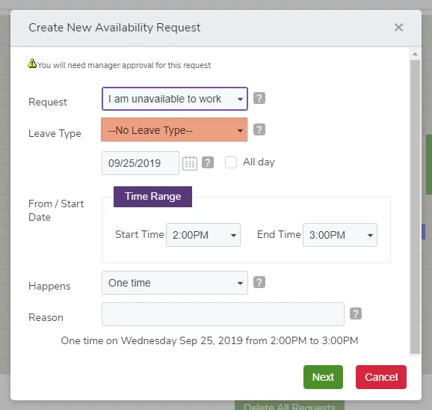Click the 'All day' label text
Viewport: 432px width, 410px height.
click(259, 162)
